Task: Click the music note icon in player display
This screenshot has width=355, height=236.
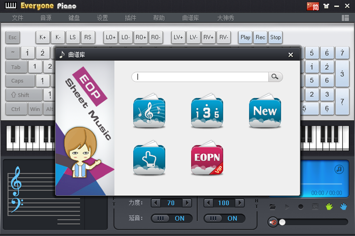Action: 339,169
